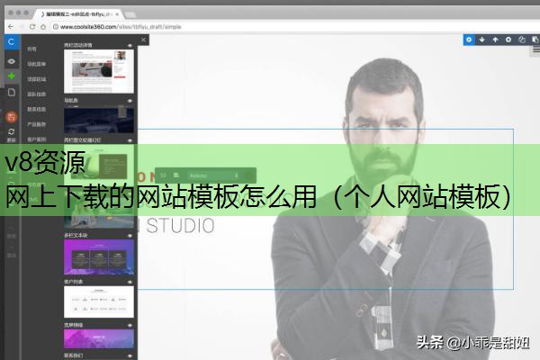This screenshot has height=360, width=540.
Task: Select the STUDIO text on the canvas
Action: pyautogui.click(x=180, y=226)
